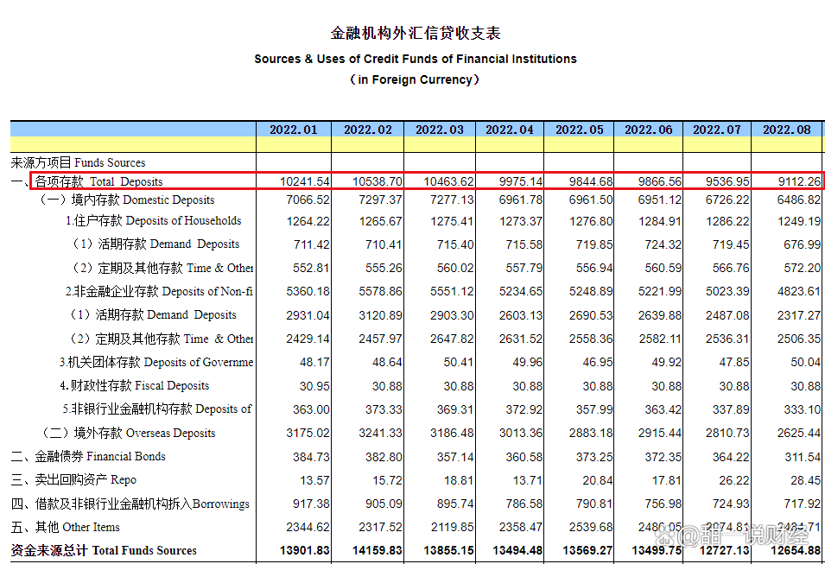Click the 2022.05 column header
This screenshot has width=825, height=564.
(x=580, y=130)
